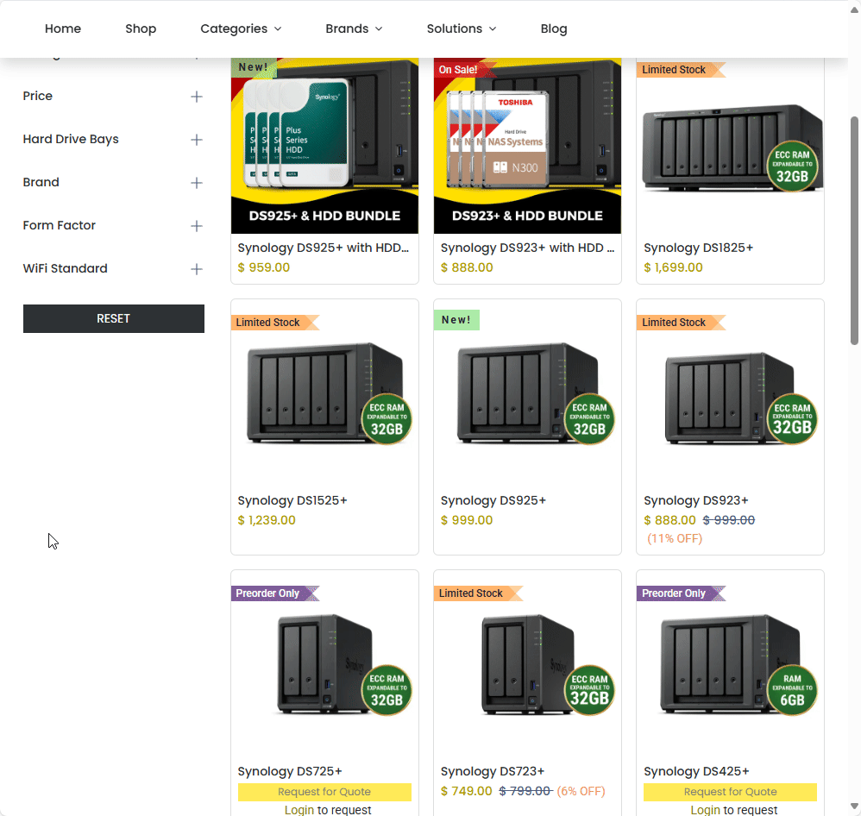This screenshot has width=861, height=816.
Task: Click Request for Quote under DS725+
Action: pos(324,792)
